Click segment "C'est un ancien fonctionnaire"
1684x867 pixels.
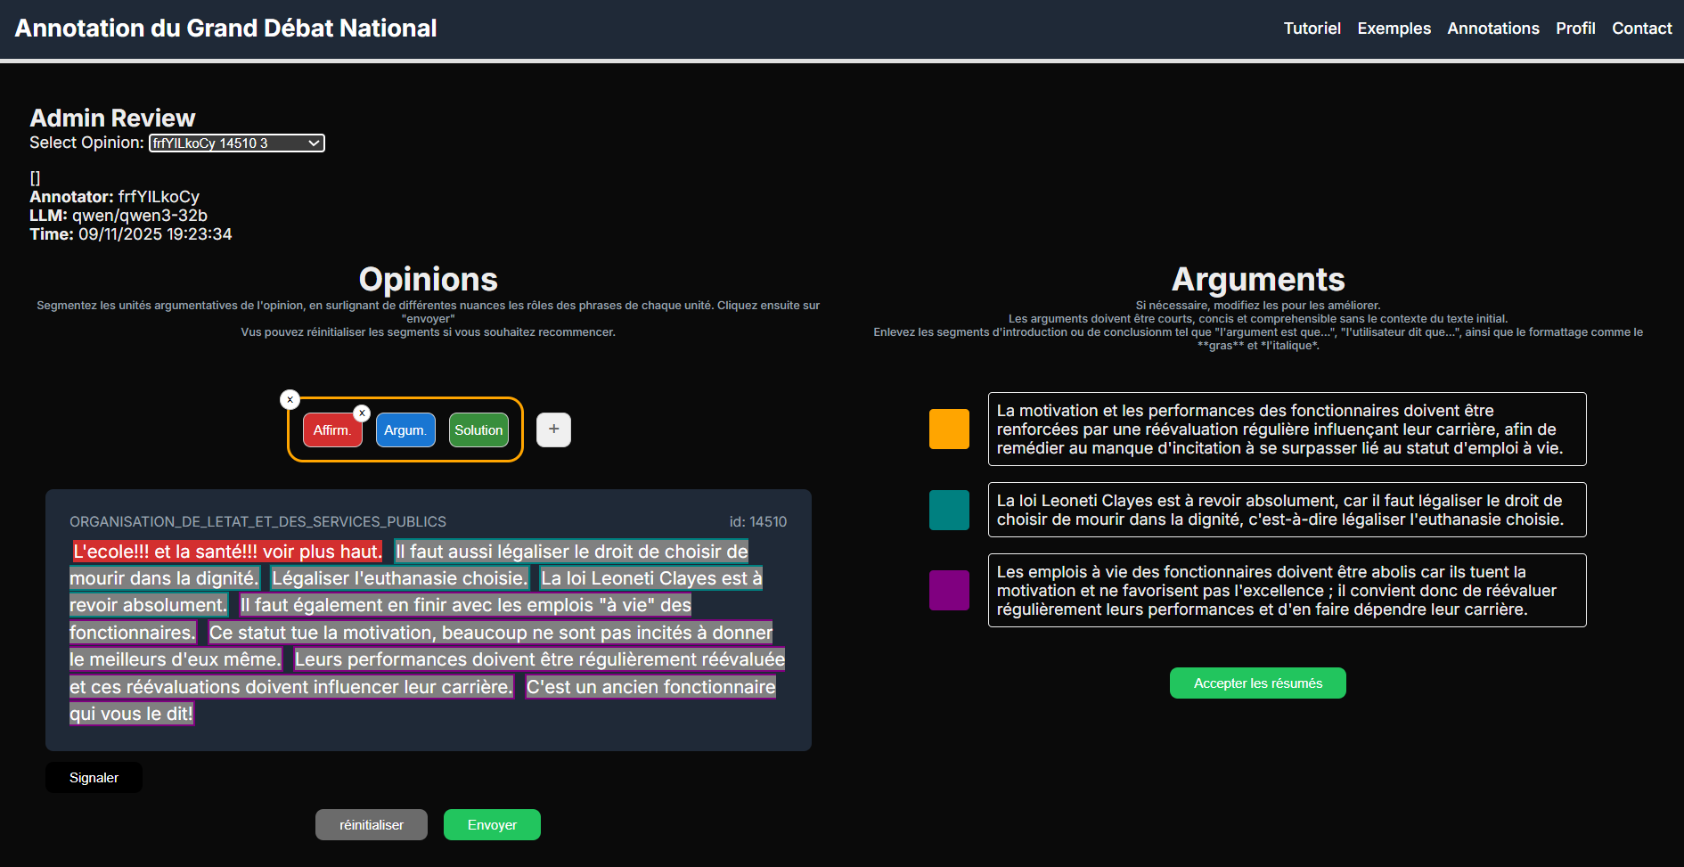coord(650,687)
